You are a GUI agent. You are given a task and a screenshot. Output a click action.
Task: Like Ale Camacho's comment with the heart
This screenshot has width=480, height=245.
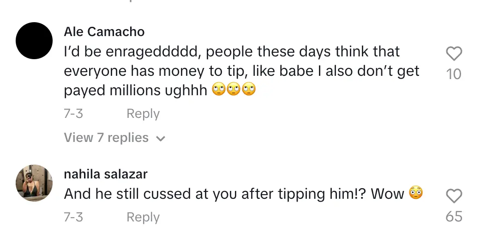[454, 55]
